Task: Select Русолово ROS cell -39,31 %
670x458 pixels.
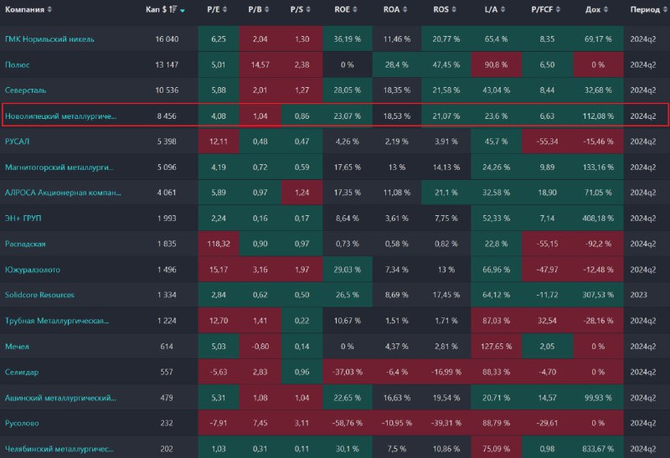Action: (x=446, y=423)
